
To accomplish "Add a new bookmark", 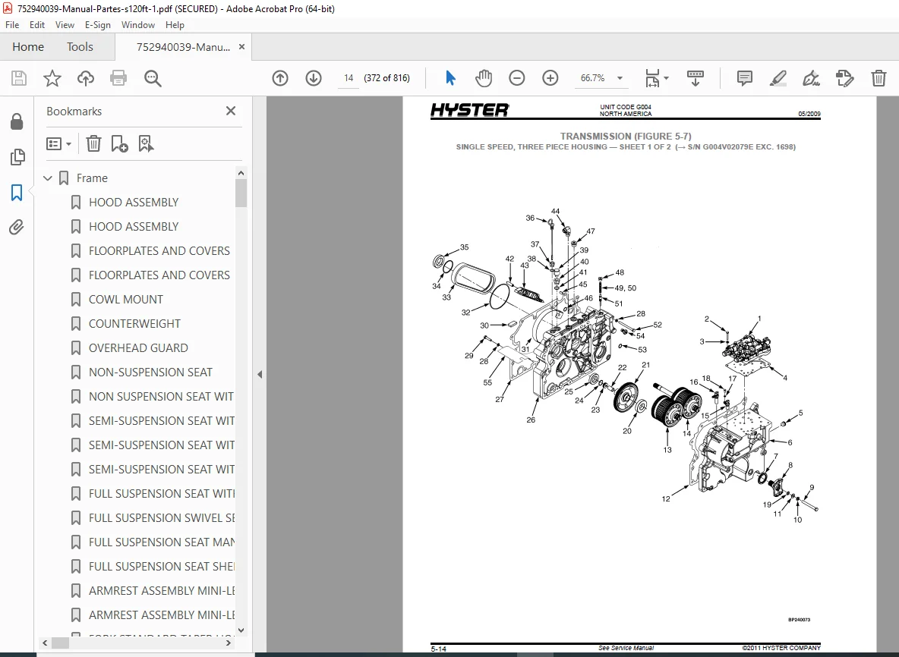I will coord(119,144).
